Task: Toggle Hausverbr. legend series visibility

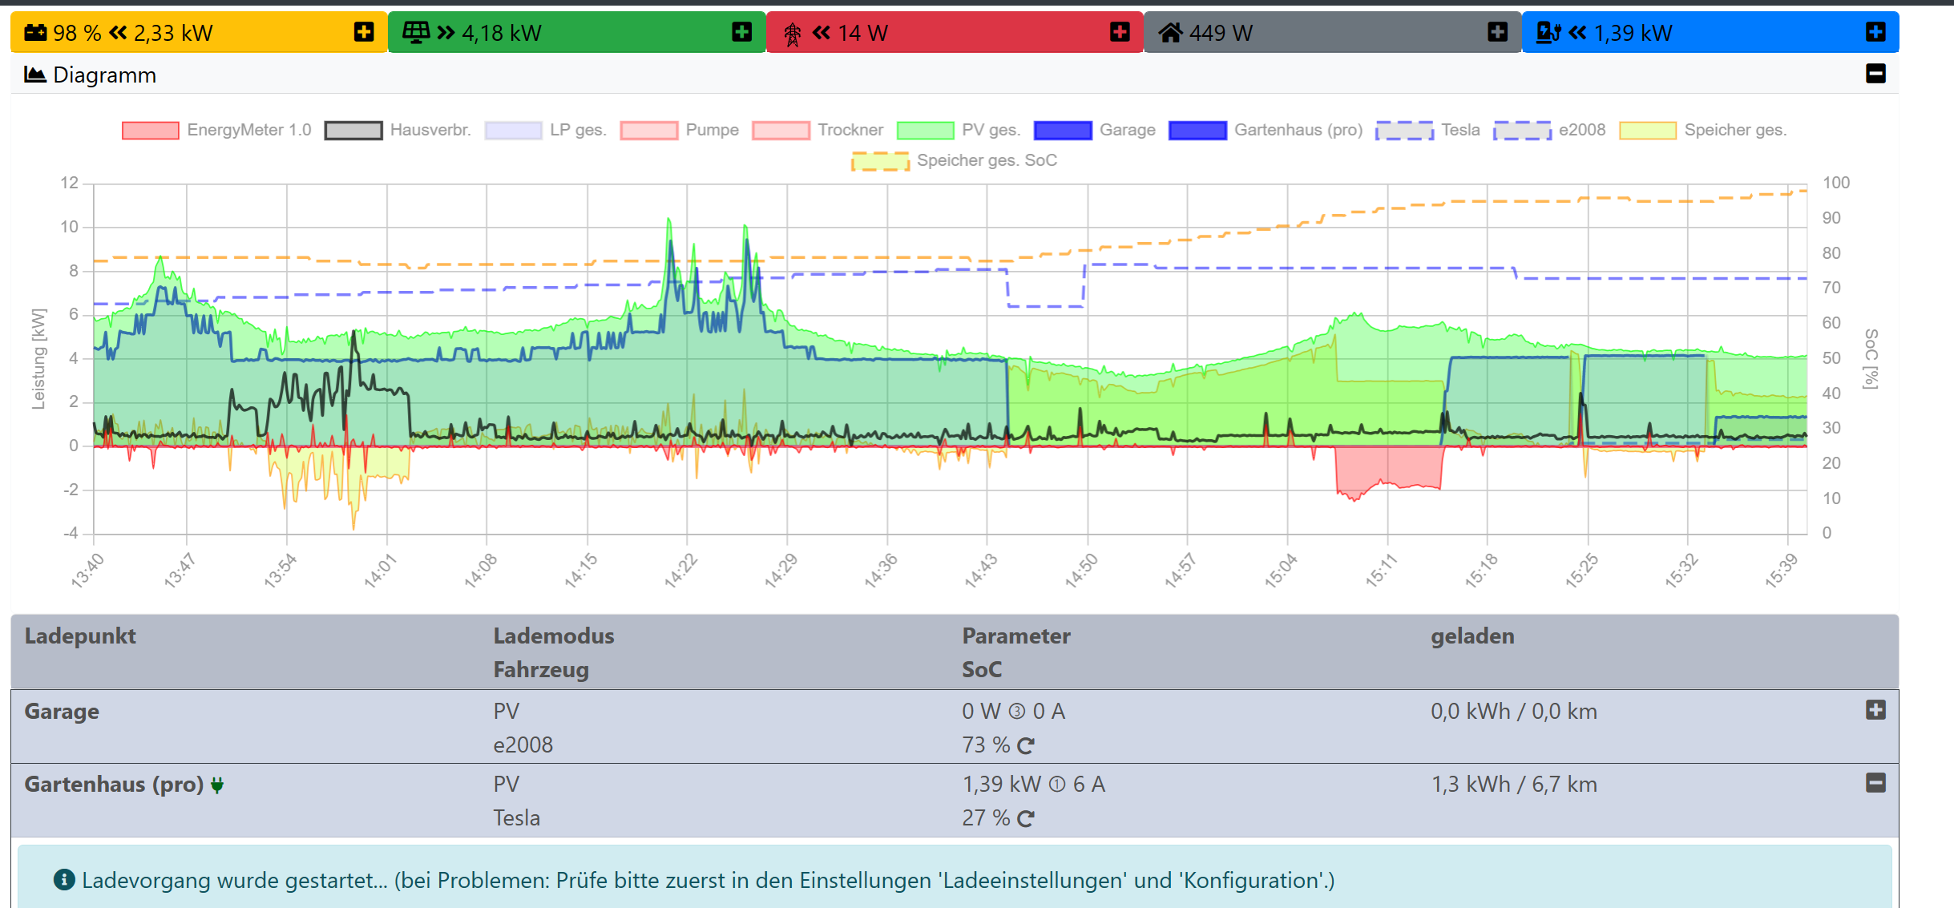Action: click(x=430, y=130)
